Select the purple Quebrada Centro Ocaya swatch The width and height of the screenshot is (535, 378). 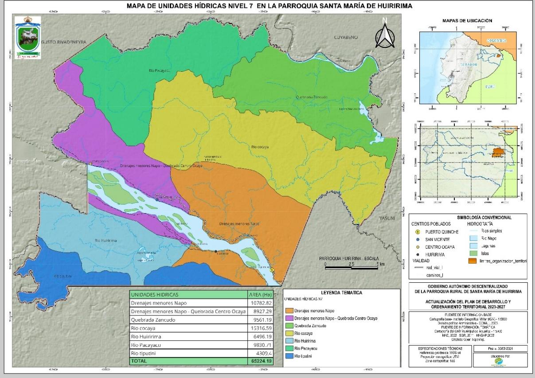(x=290, y=318)
